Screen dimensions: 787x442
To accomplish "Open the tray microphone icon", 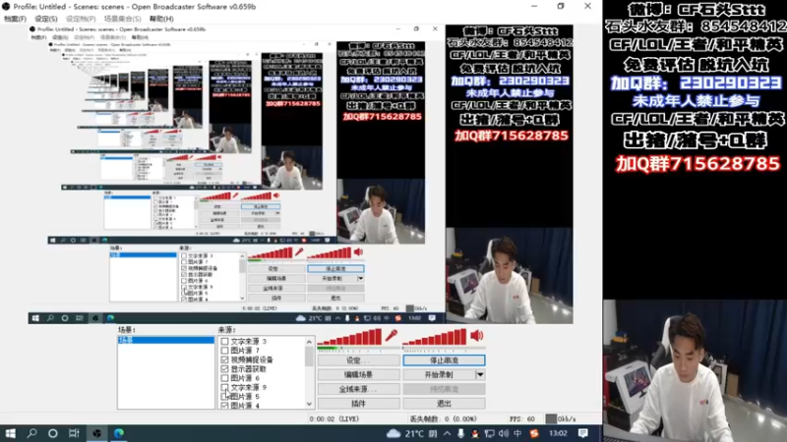I will tap(460, 433).
